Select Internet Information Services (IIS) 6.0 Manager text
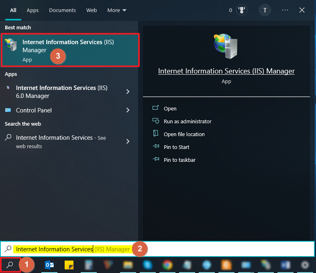316x273 pixels. 62,92
